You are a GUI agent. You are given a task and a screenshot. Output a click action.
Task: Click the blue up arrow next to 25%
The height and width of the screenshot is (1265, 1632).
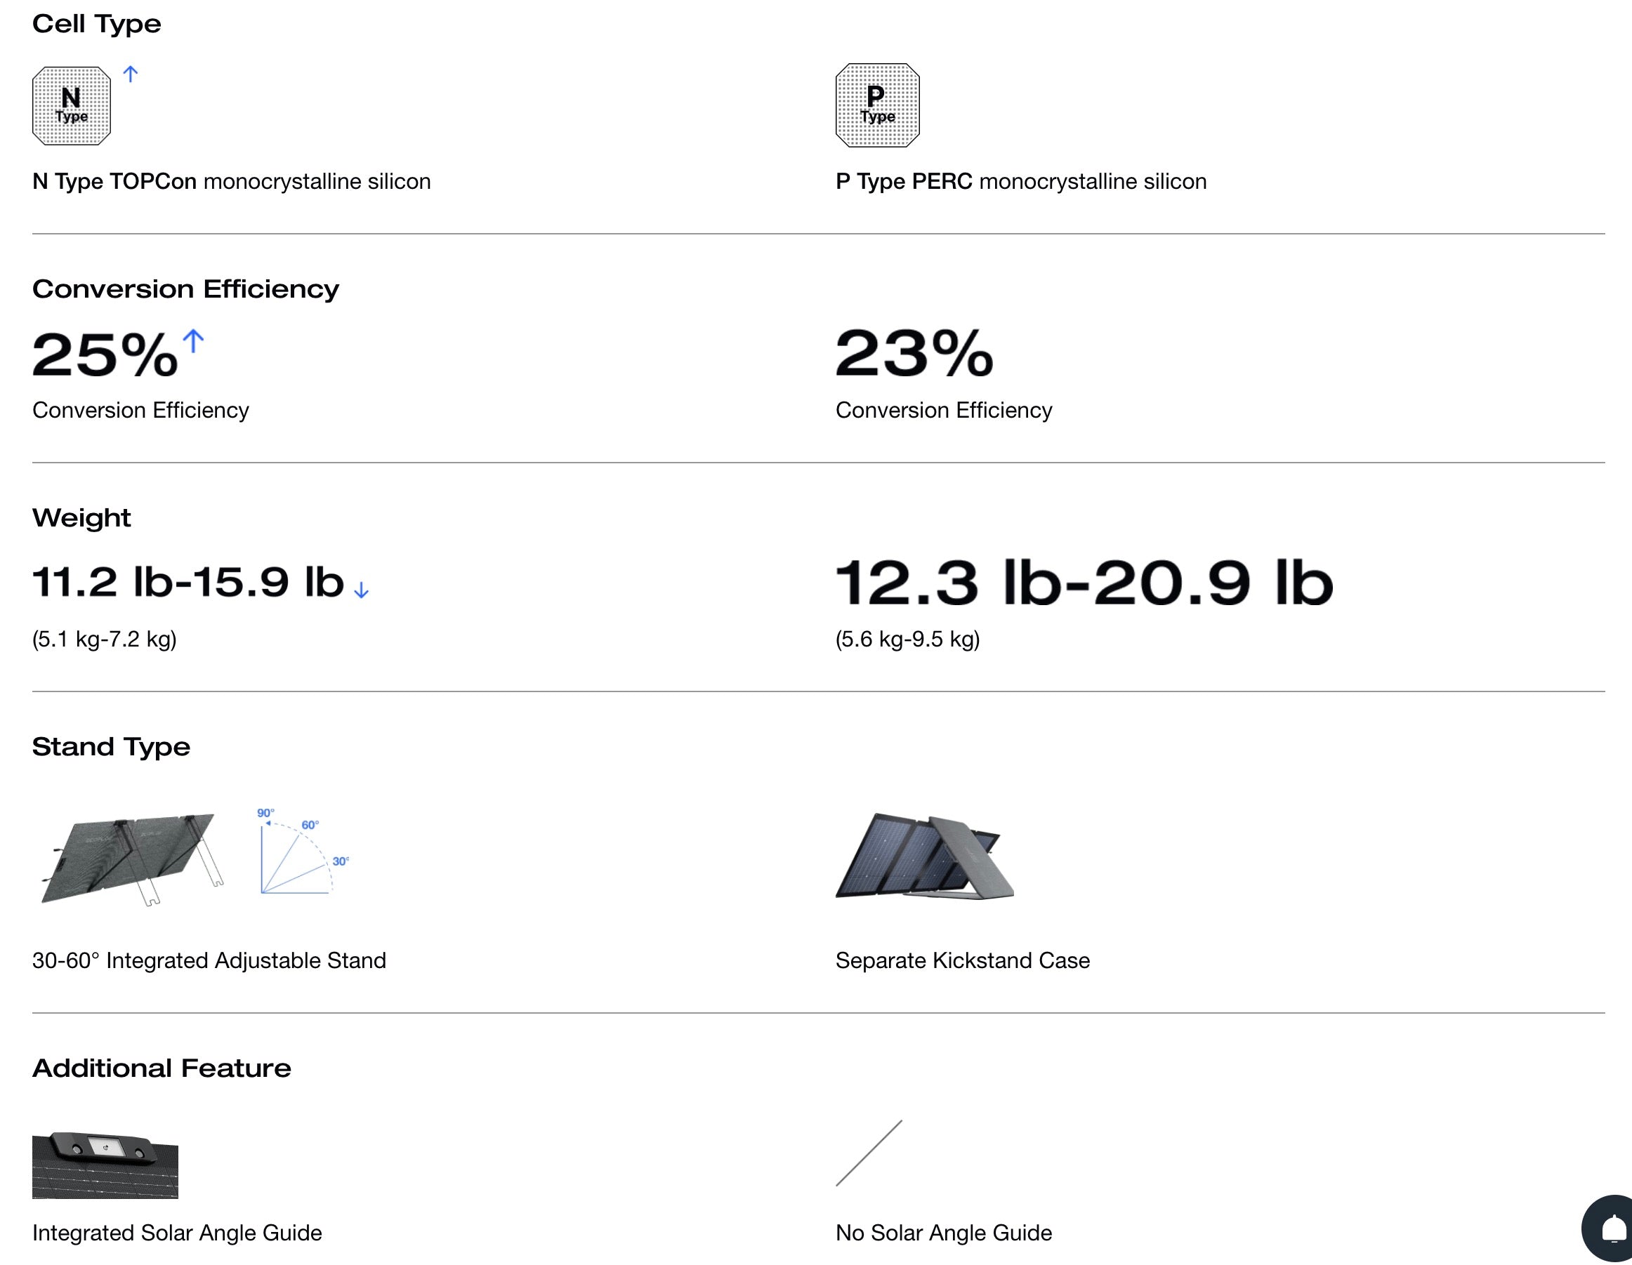coord(194,341)
